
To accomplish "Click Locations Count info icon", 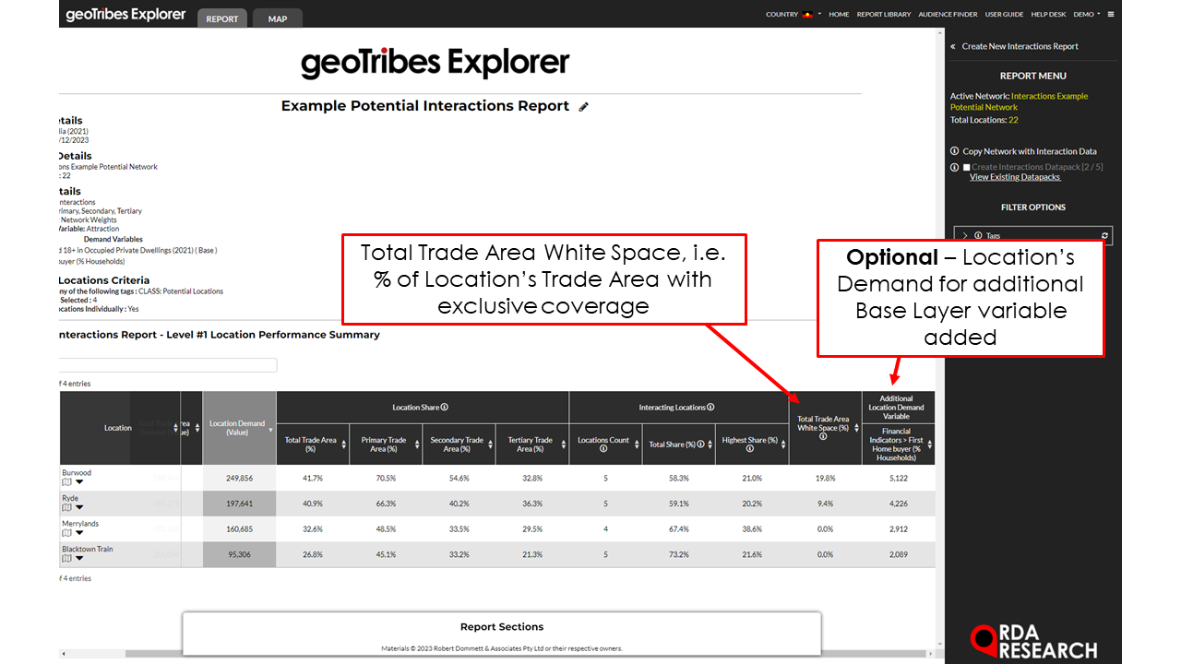I will (603, 449).
